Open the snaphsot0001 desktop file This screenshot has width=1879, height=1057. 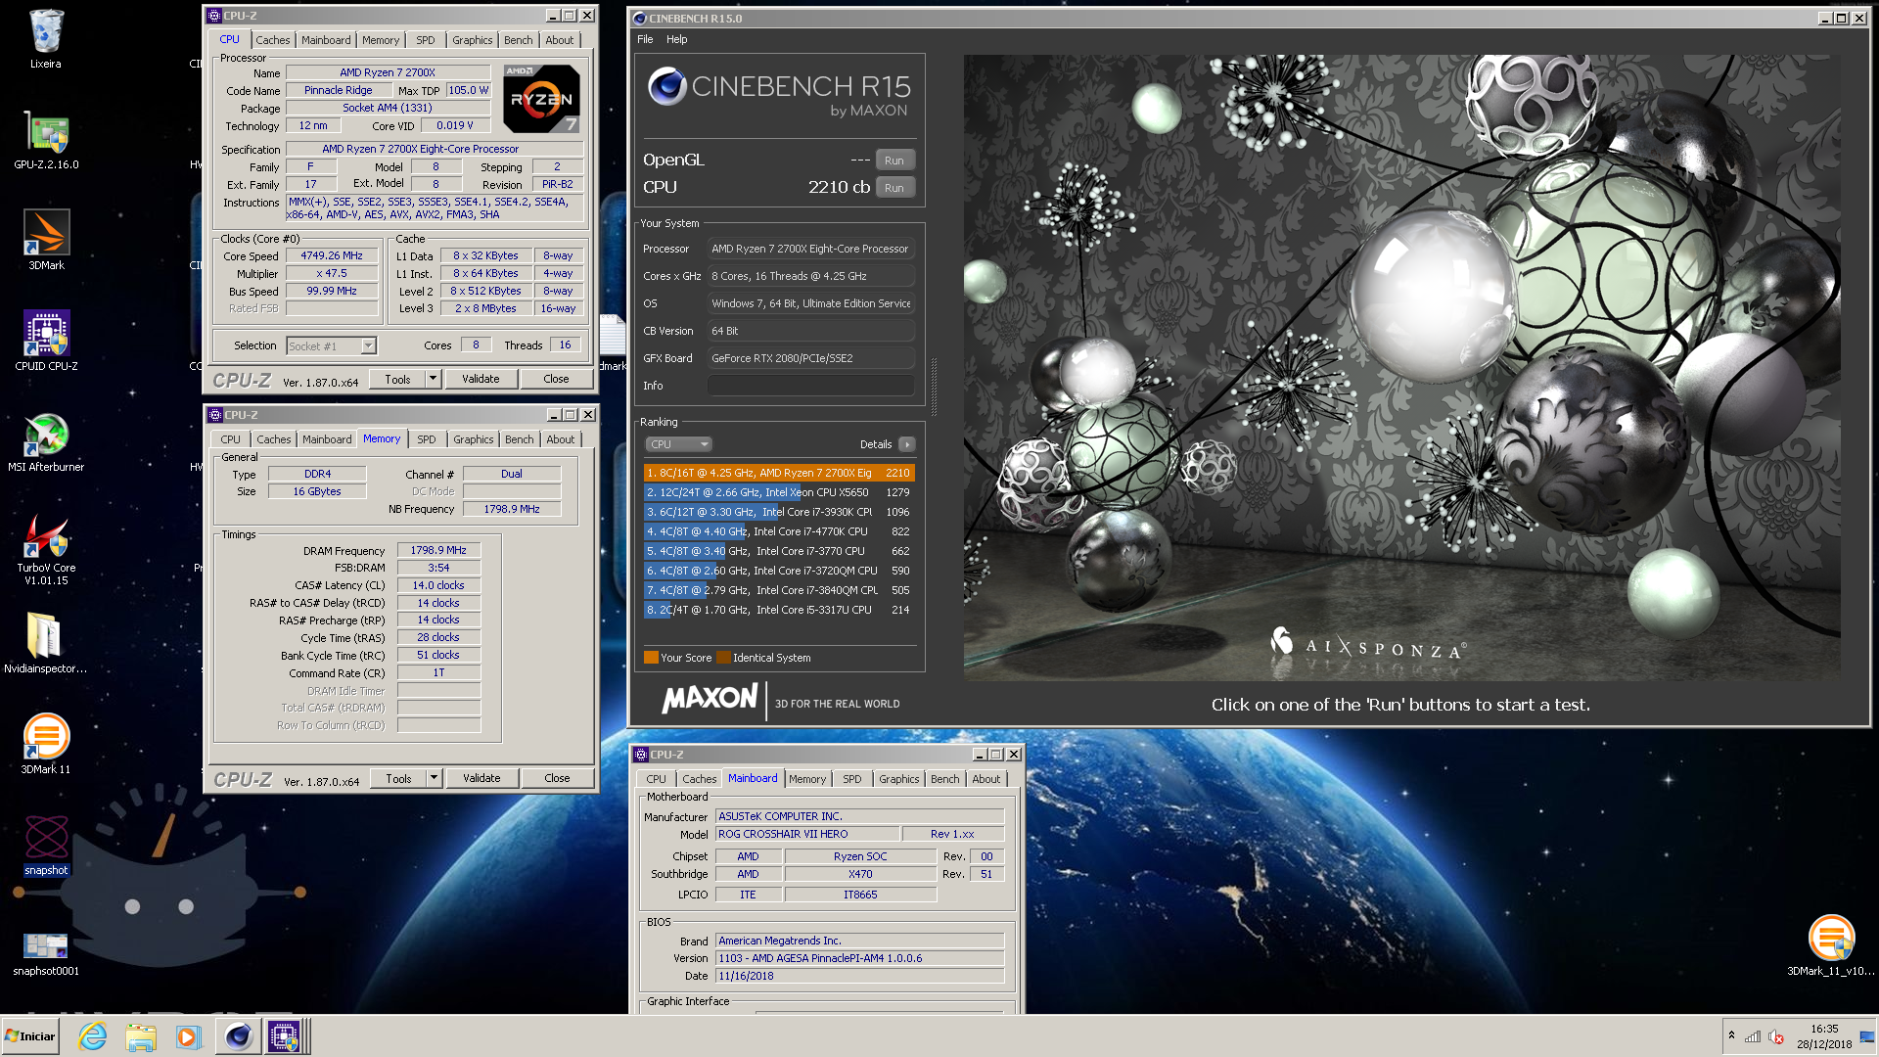(x=46, y=952)
